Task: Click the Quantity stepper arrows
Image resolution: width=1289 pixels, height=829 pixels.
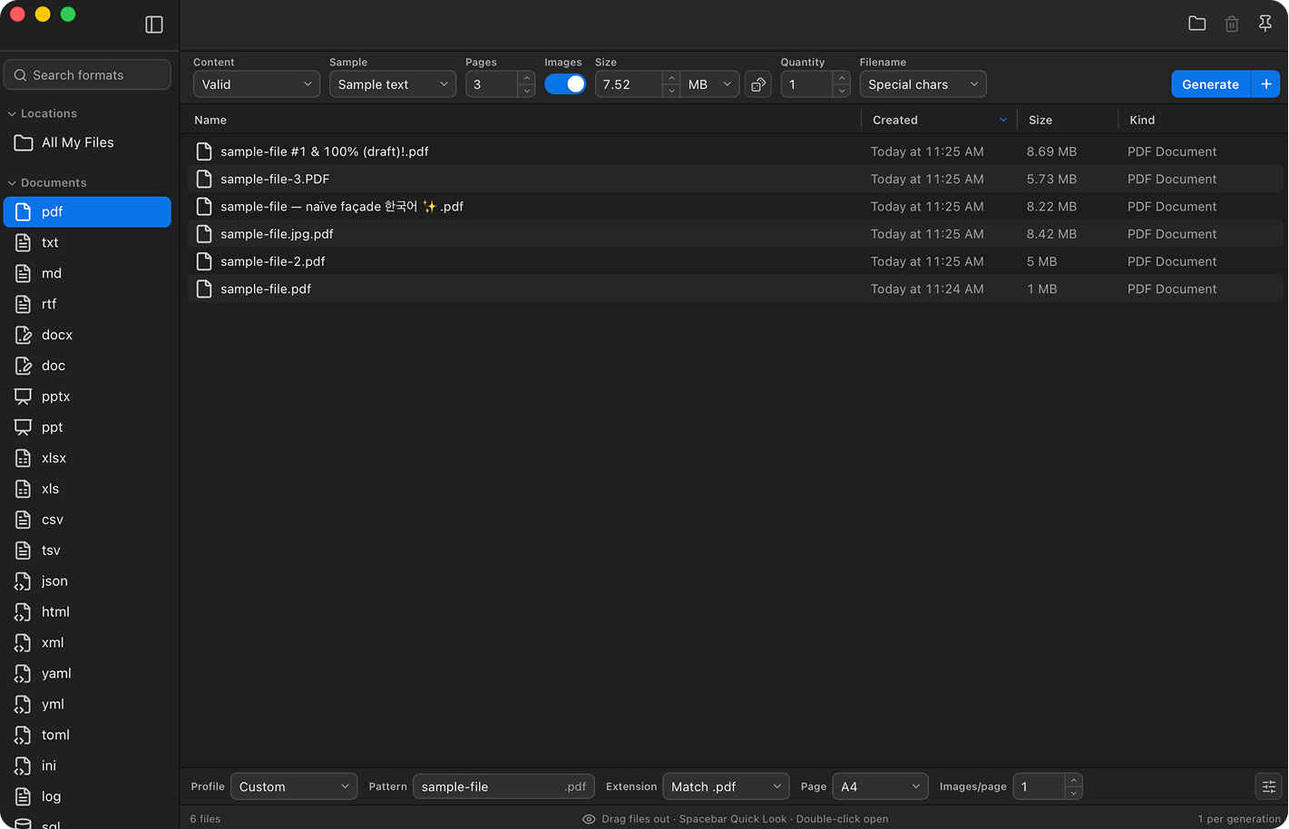Action: tap(842, 84)
